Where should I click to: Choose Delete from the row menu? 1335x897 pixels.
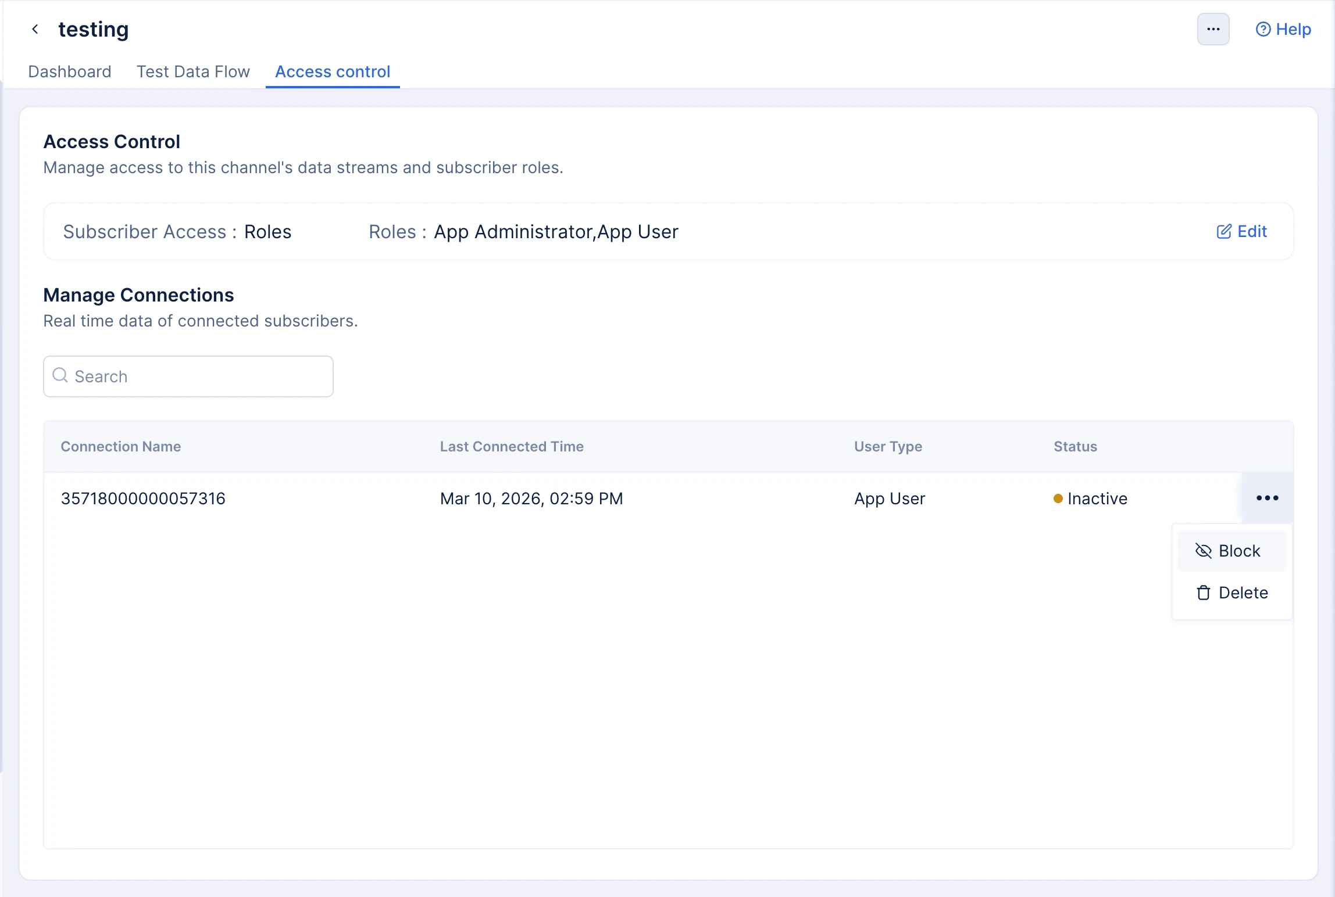tap(1232, 593)
